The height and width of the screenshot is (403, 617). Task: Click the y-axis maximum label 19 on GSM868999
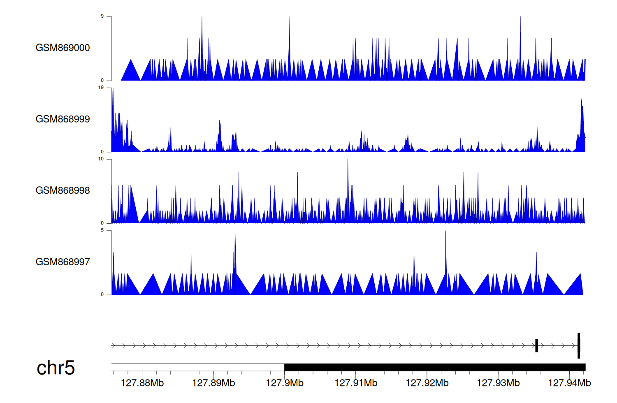[101, 88]
